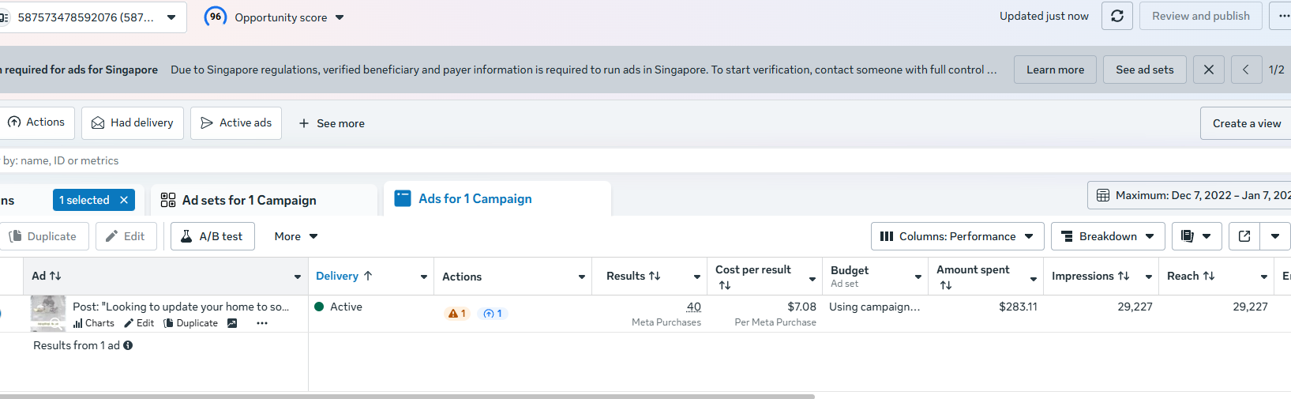1291x399 pixels.
Task: Dismiss the Singapore regulations banner
Action: pos(1208,70)
